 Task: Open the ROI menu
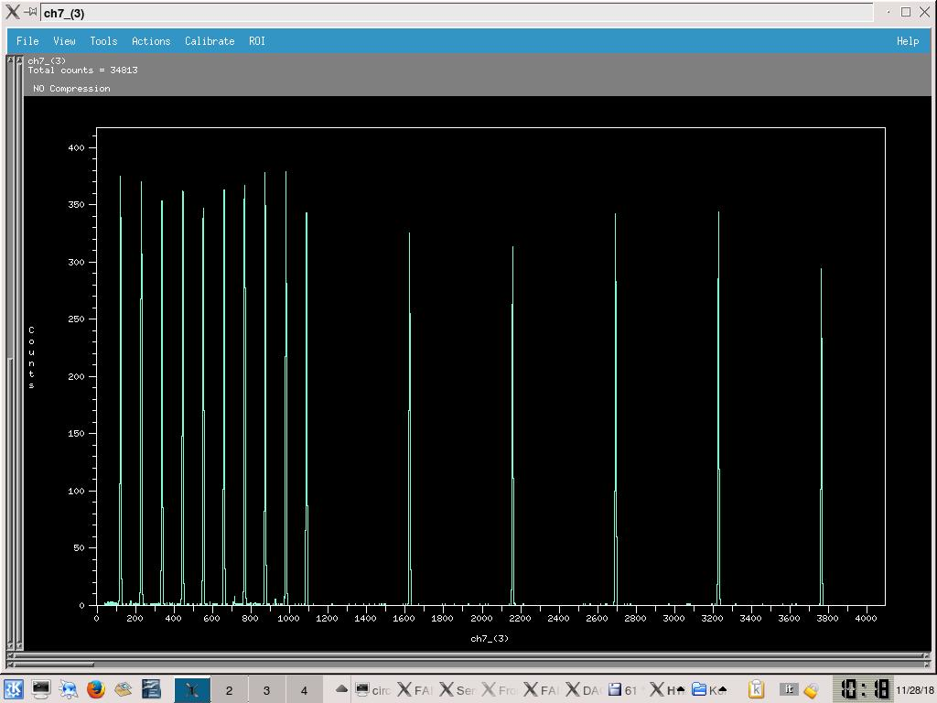tap(257, 41)
